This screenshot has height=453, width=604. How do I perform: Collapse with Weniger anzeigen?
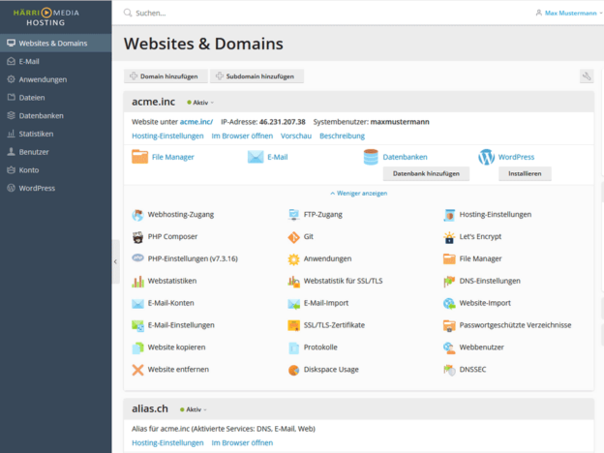point(358,193)
